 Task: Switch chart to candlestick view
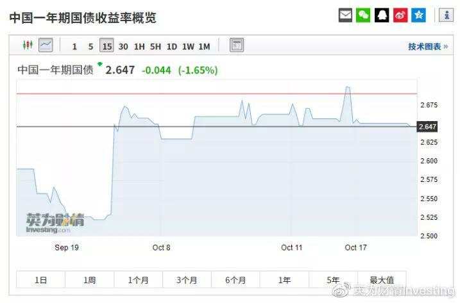tap(28, 45)
